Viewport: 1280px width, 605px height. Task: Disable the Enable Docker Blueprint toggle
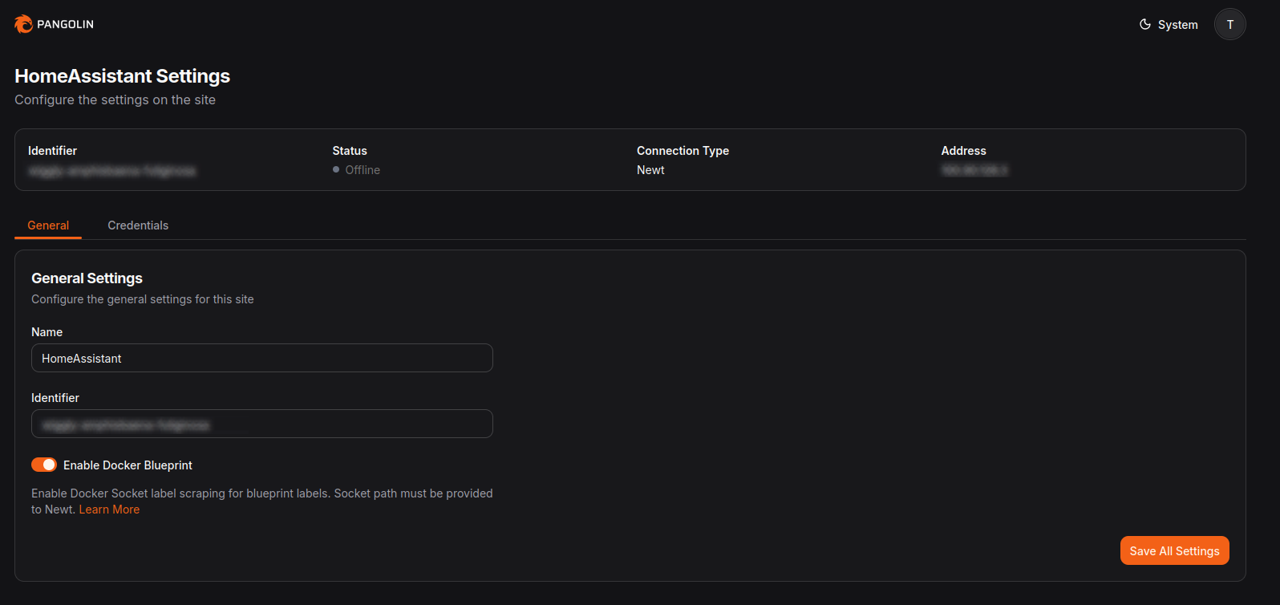44,465
